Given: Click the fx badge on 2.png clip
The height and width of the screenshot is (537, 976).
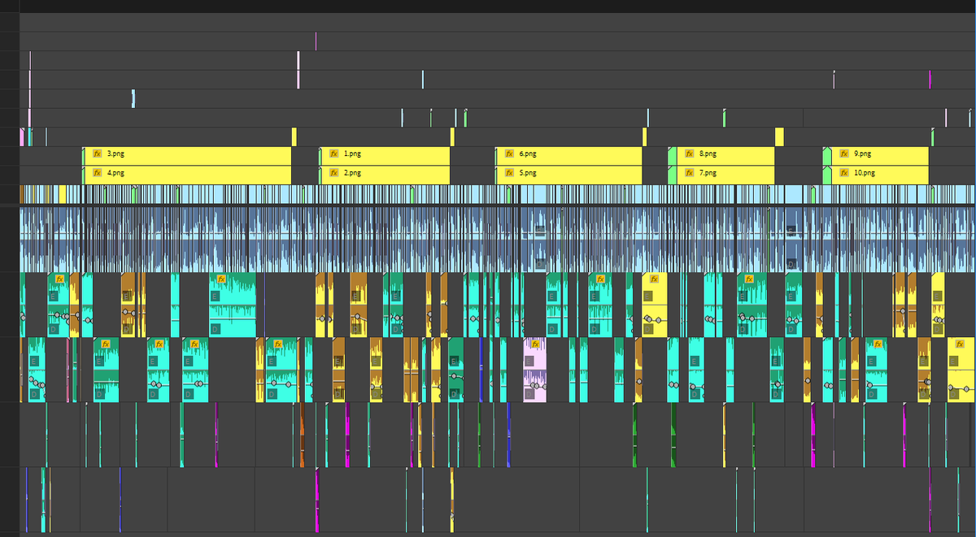Looking at the screenshot, I should [x=333, y=173].
